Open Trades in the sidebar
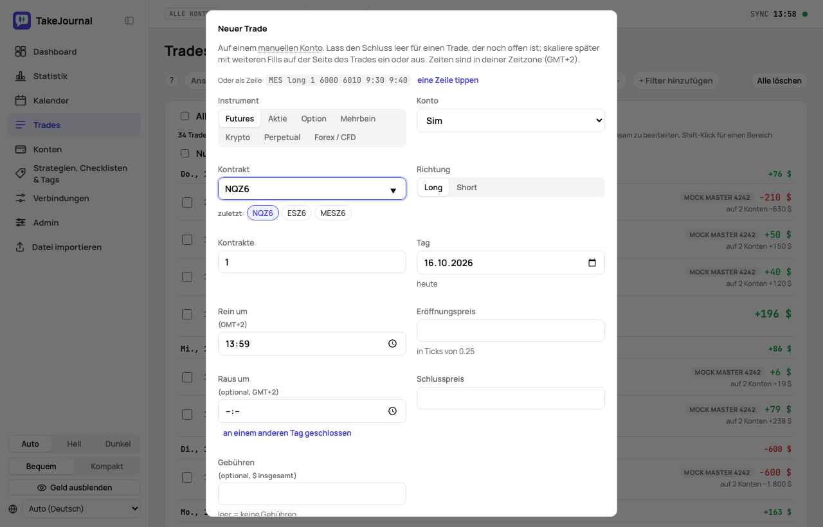 [x=74, y=125]
